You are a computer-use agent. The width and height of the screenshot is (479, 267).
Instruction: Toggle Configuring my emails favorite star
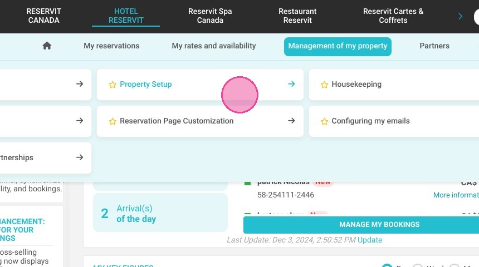pos(324,121)
